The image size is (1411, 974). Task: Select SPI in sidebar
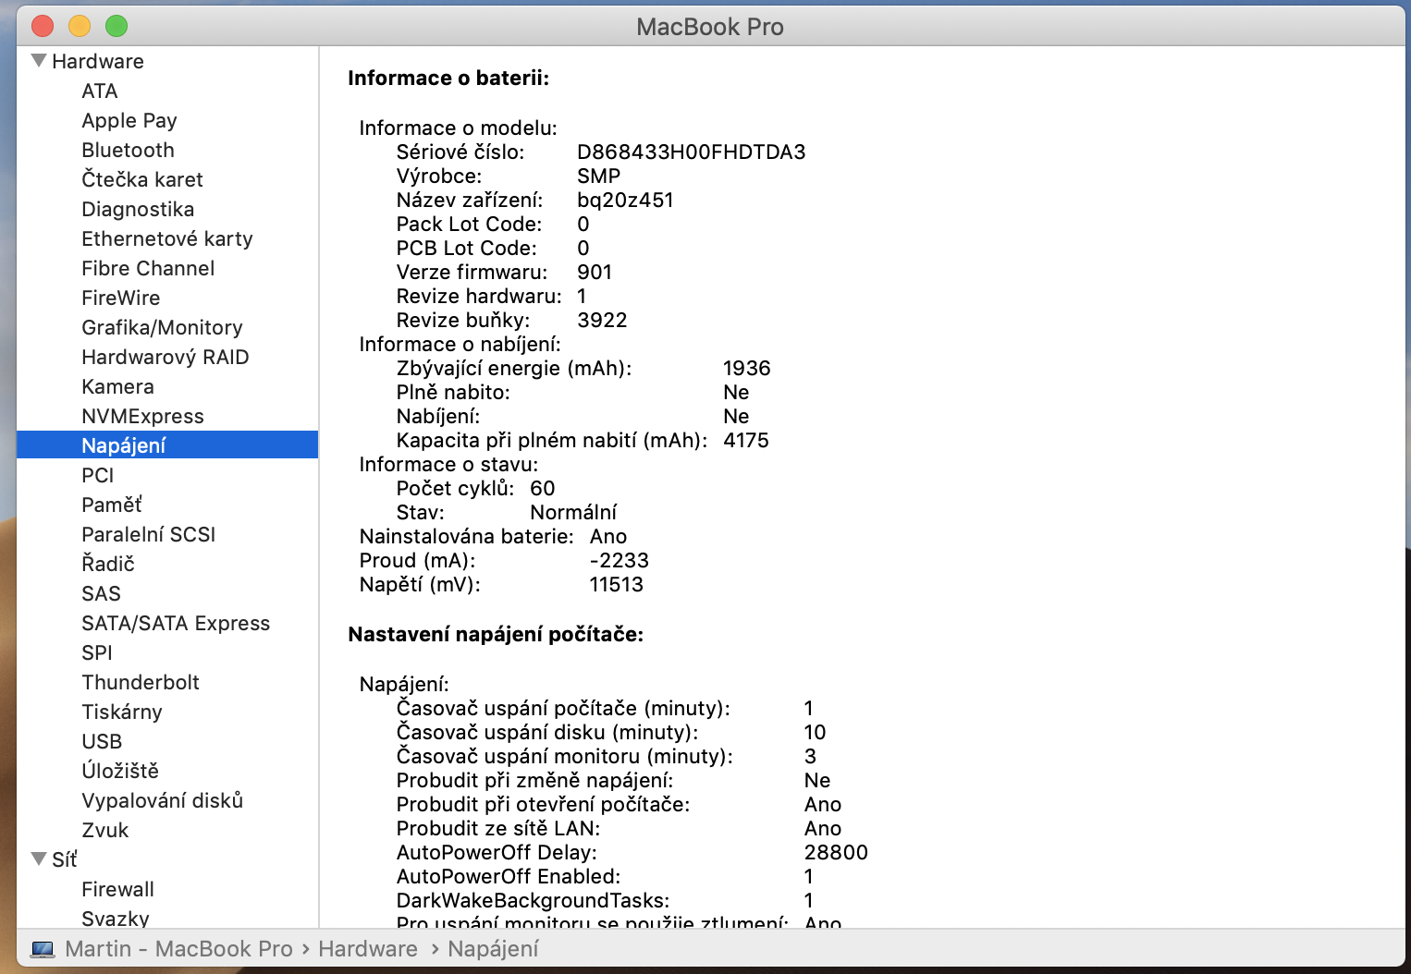97,652
